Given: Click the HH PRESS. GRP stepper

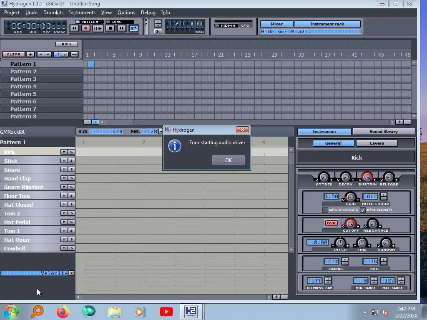Looking at the screenshot, I should [x=328, y=280].
